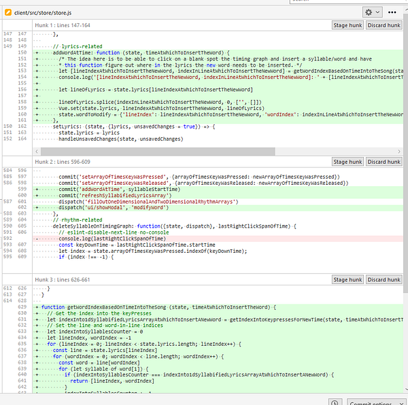Click the three-dots more options button

[392, 12]
